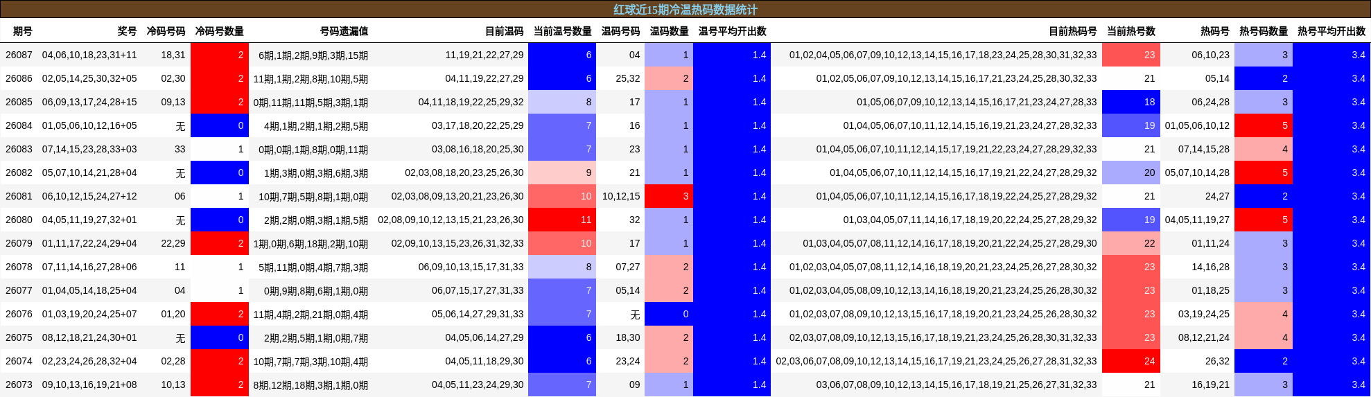The image size is (1371, 397).
Task: Click the hot count cell showing 22
Action: (1130, 243)
